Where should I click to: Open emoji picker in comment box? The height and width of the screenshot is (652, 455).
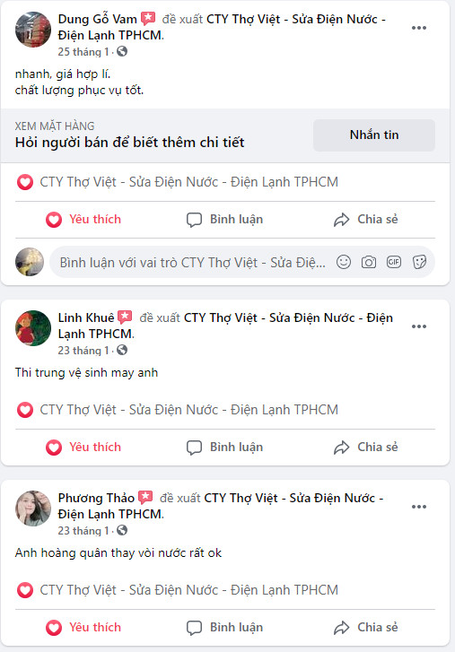coord(344,263)
